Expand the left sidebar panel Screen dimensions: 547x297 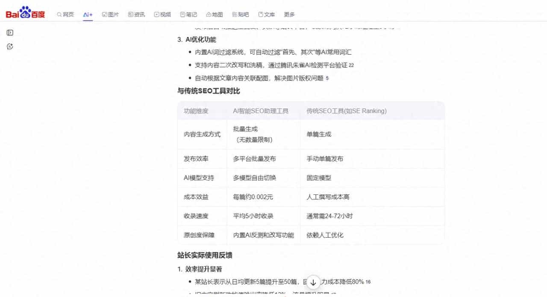pos(10,32)
